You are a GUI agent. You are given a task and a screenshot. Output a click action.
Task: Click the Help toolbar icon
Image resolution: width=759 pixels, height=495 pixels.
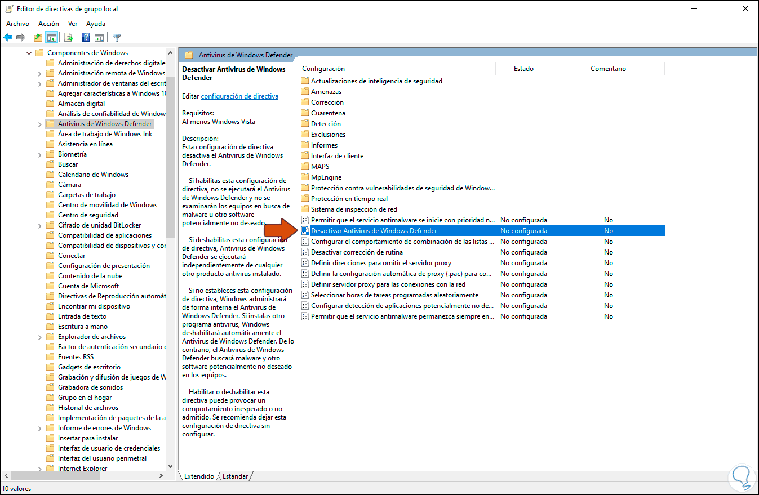[85, 37]
